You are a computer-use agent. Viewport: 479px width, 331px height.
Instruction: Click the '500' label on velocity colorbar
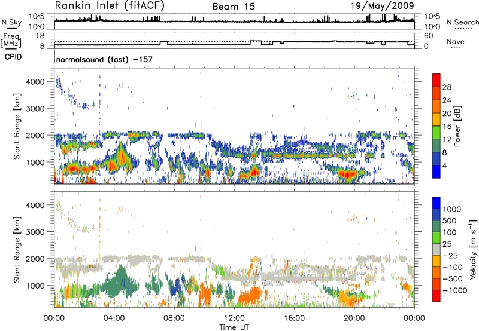click(x=450, y=221)
